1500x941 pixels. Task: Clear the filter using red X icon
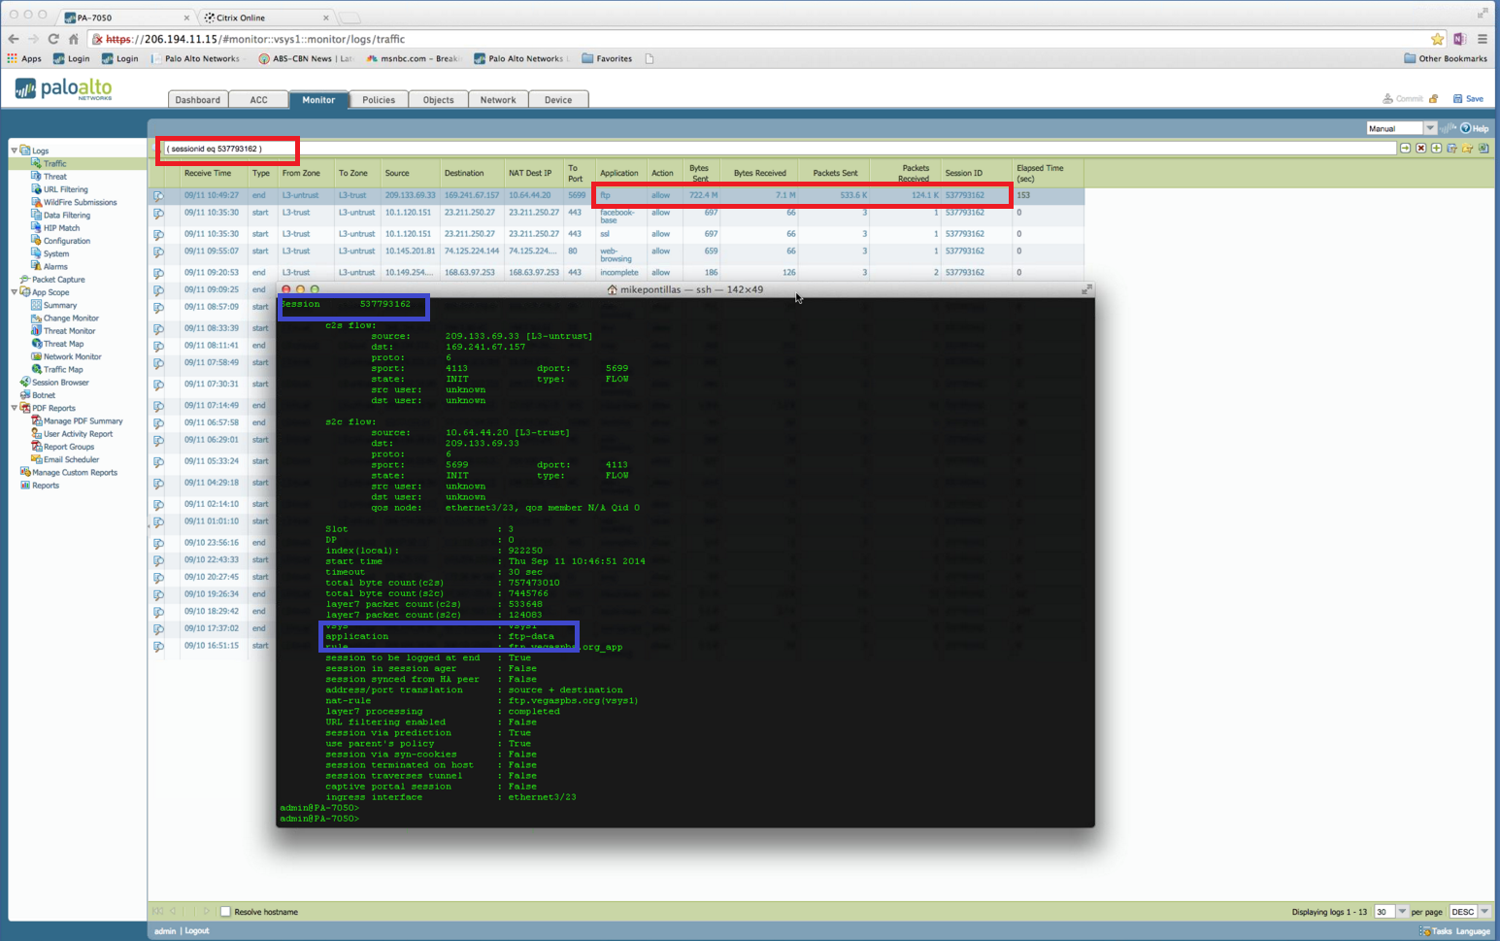pyautogui.click(x=1420, y=149)
